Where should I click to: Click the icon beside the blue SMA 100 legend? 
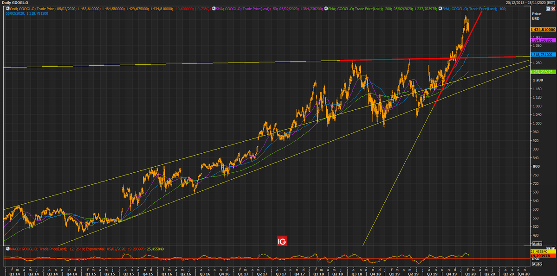pos(440,8)
